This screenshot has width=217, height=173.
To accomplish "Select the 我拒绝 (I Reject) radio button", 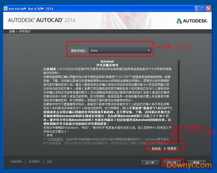I will pyautogui.click(x=150, y=149).
